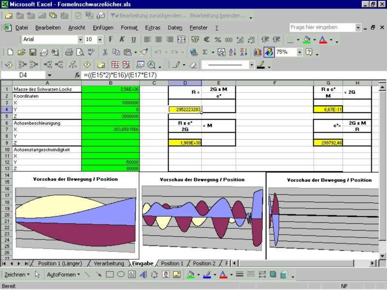The image size is (387, 290).
Task: Insert WordArt
Action: coord(143,275)
